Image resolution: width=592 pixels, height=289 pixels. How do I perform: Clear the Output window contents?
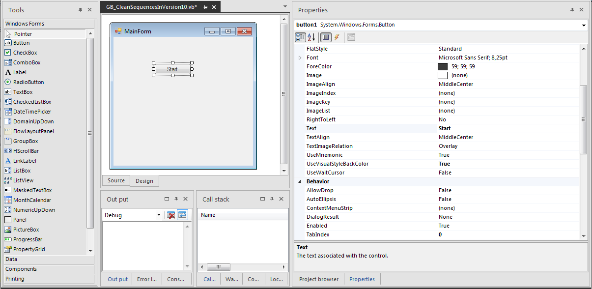(171, 215)
